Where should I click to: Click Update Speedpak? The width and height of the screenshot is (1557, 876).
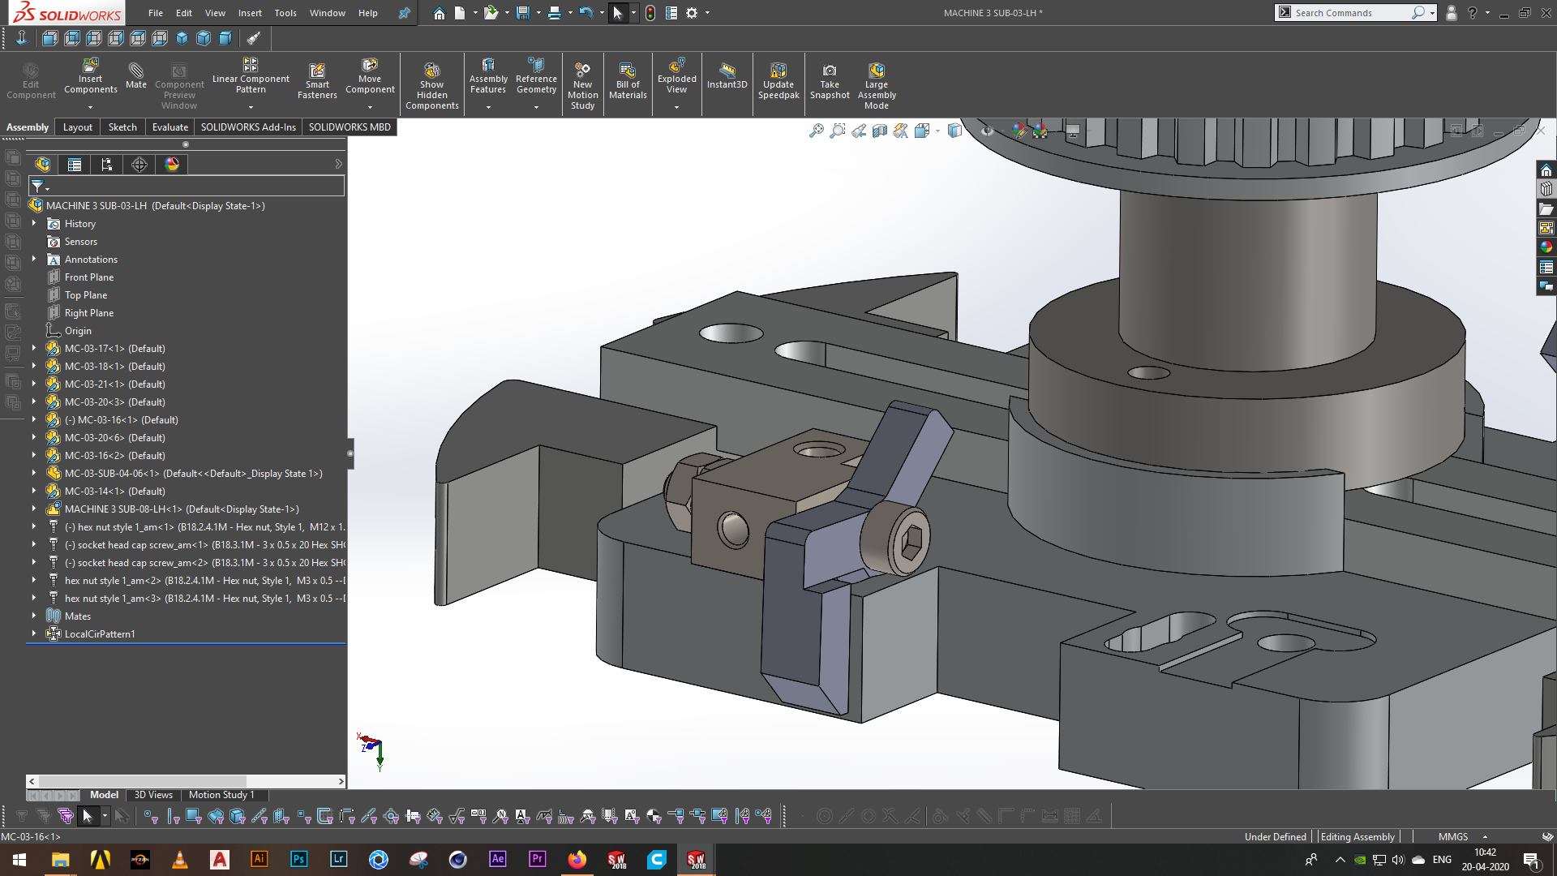pos(778,82)
